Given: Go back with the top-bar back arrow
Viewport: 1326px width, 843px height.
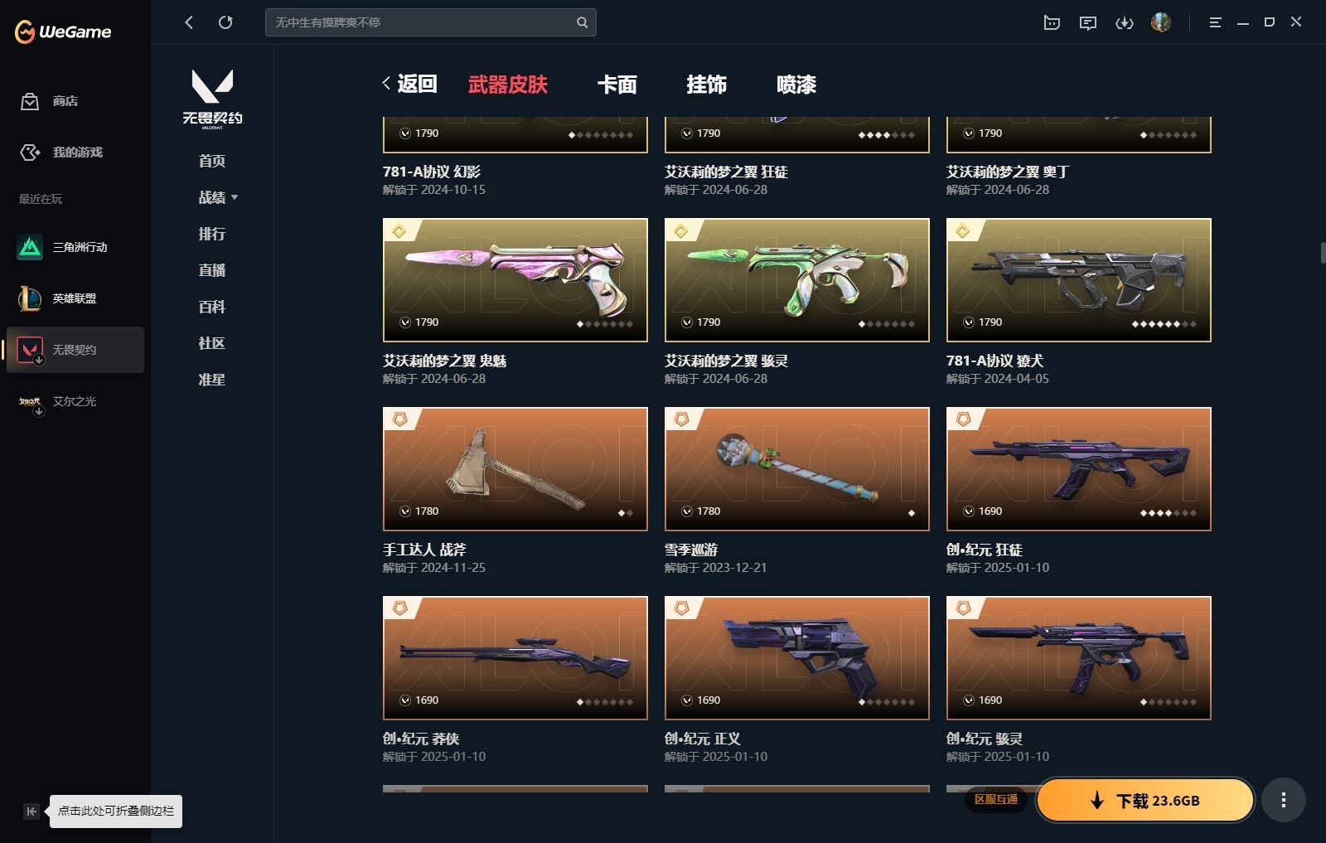Looking at the screenshot, I should coord(189,22).
